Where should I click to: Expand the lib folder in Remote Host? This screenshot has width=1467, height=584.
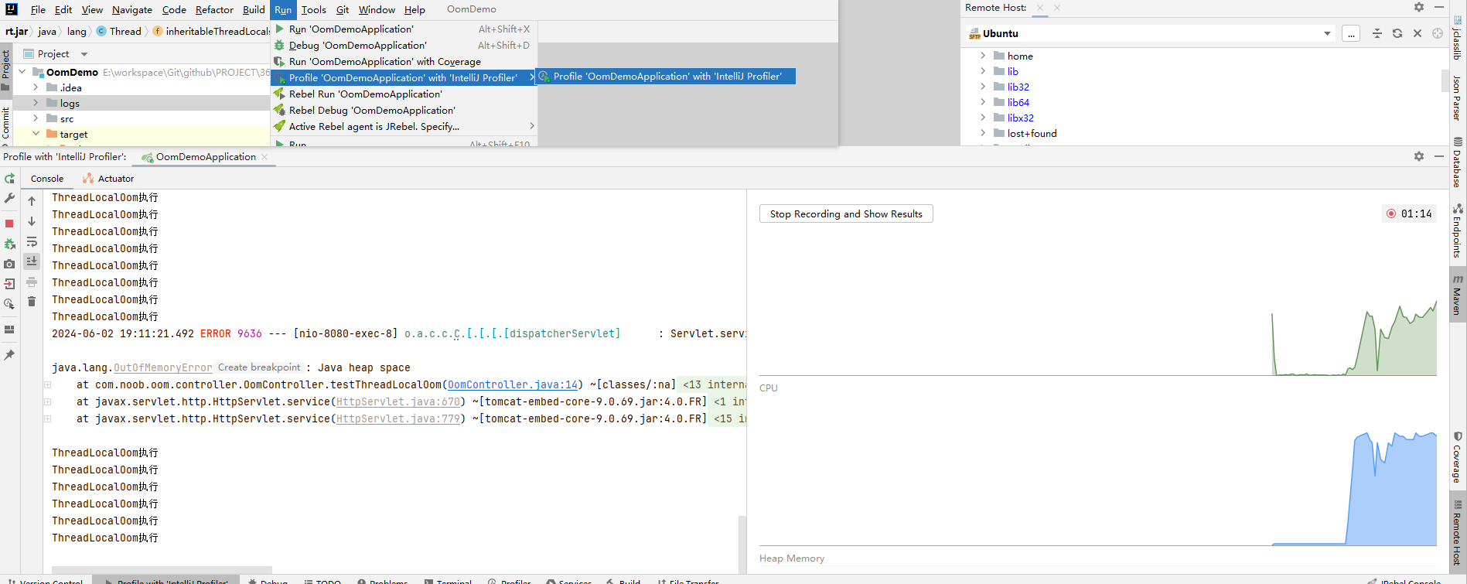(983, 71)
